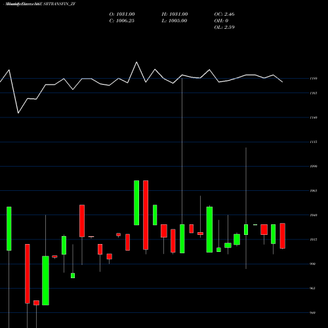Click the close value C: 1006.25

(122, 21)
